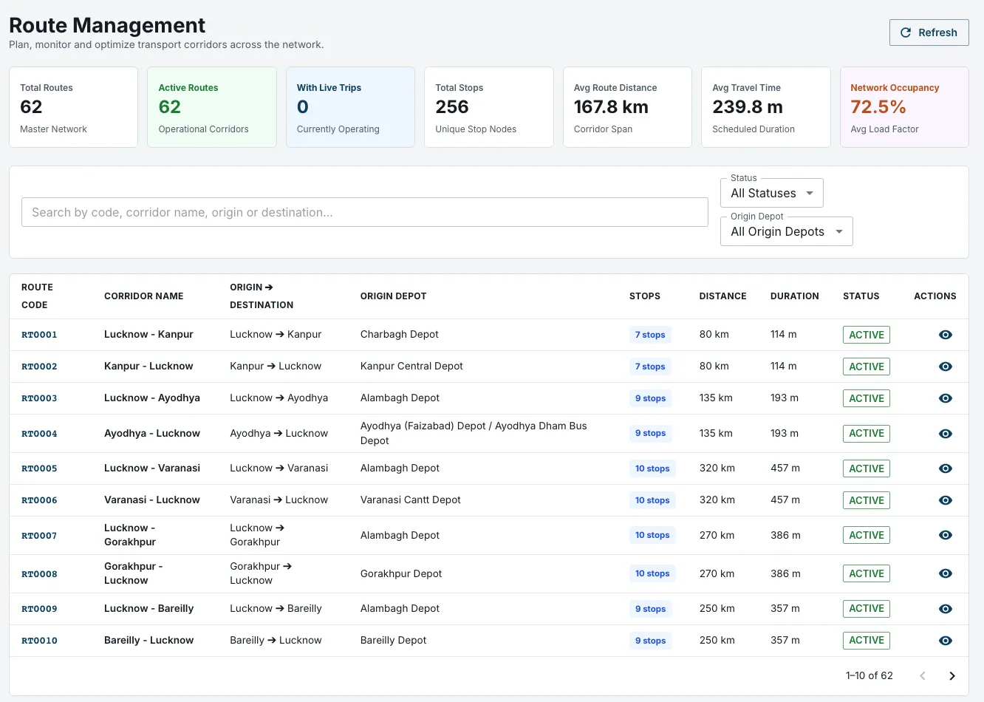Click the Duration column header
Viewport: 984px width, 702px height.
click(x=794, y=296)
